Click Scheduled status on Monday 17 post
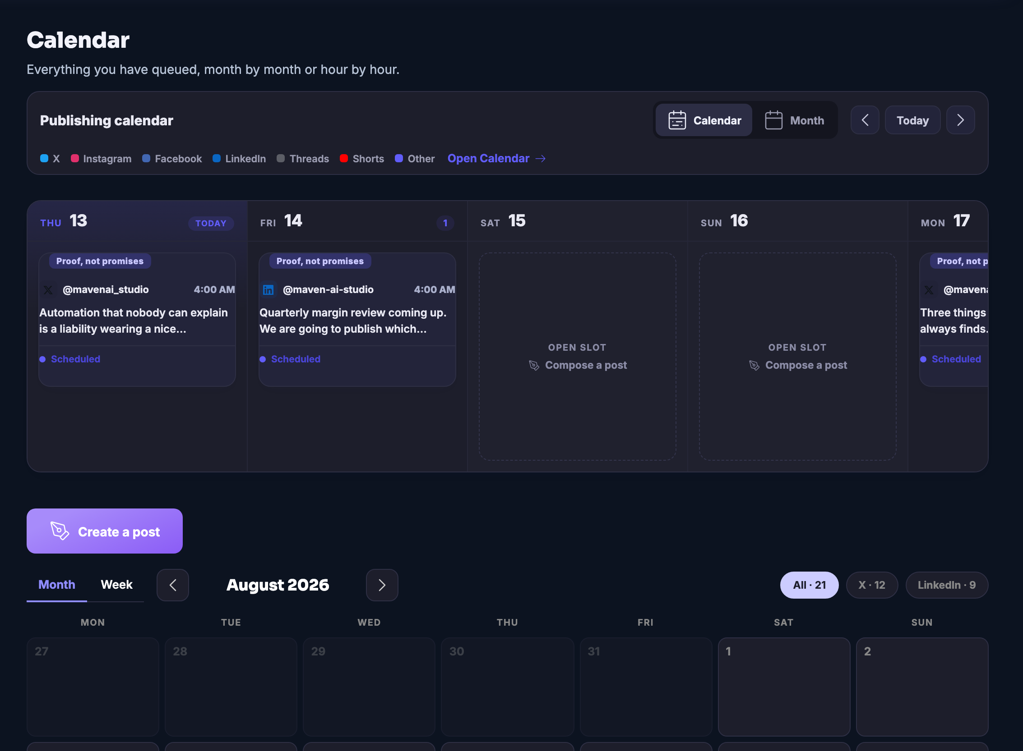This screenshot has height=751, width=1023. coord(951,359)
